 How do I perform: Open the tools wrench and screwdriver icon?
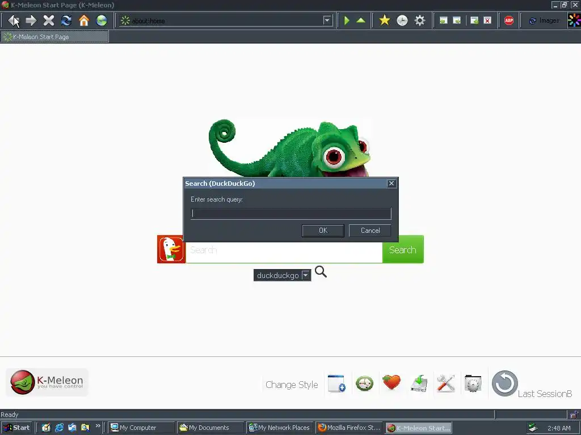[x=446, y=383]
